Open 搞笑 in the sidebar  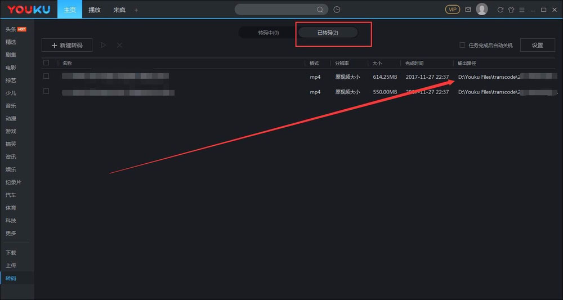[x=11, y=144]
